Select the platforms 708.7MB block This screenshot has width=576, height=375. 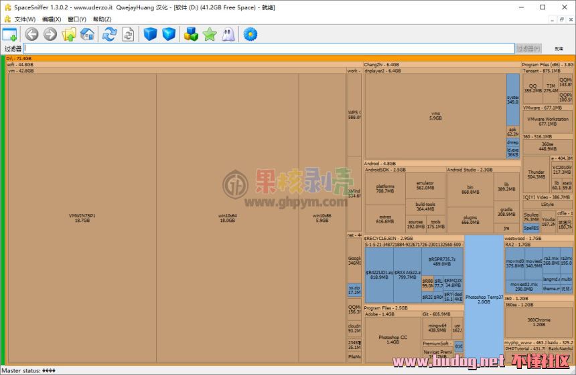click(385, 189)
